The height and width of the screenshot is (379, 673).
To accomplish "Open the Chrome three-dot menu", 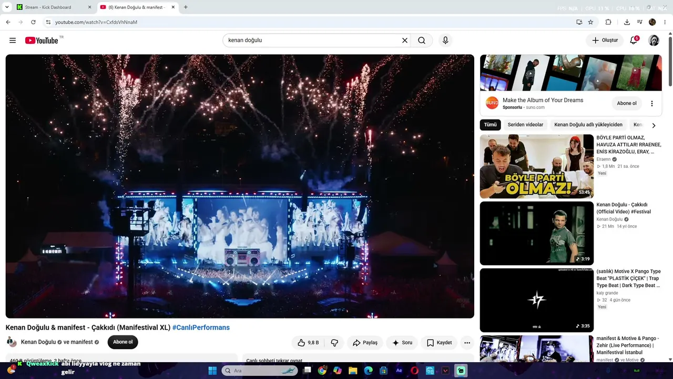I will coord(665,22).
